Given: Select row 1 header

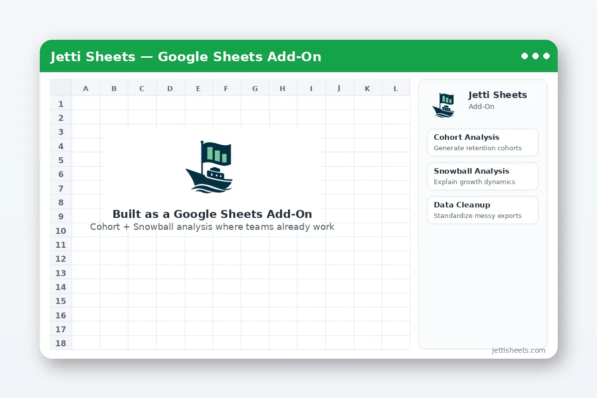Looking at the screenshot, I should tap(61, 103).
